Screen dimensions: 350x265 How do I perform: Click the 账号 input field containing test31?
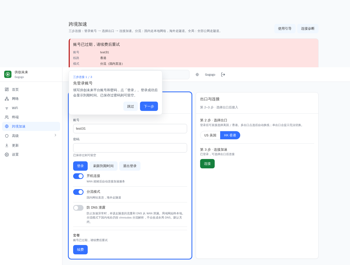click(130, 129)
